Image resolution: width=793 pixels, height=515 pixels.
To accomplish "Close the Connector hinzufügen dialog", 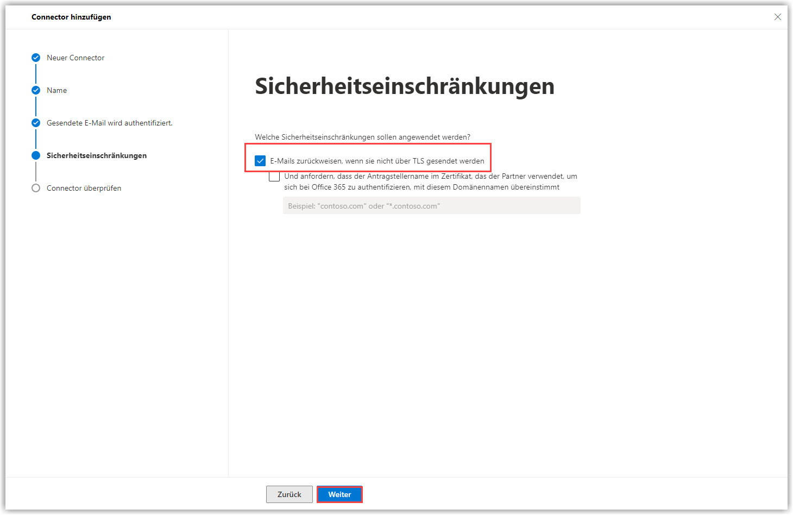I will point(778,17).
